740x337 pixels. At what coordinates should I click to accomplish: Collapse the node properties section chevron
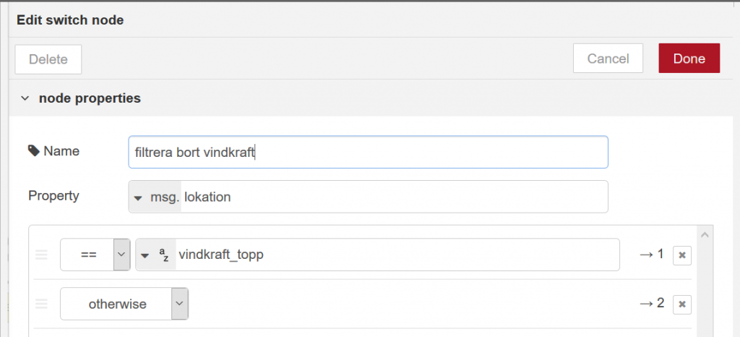click(25, 98)
